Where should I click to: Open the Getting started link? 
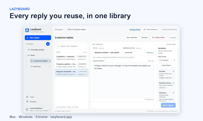(135, 30)
